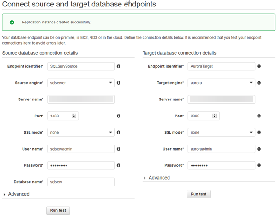Click info icon beside source Port field

119,116
